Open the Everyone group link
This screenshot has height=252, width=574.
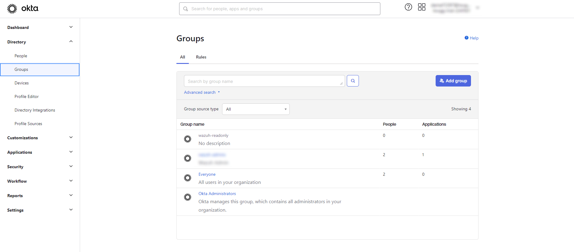tap(207, 174)
